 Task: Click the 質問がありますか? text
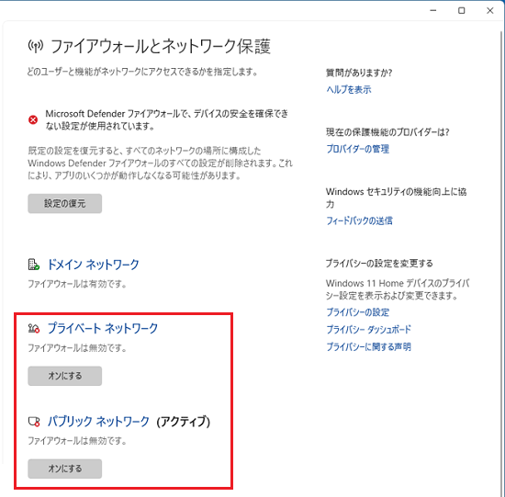coord(359,73)
